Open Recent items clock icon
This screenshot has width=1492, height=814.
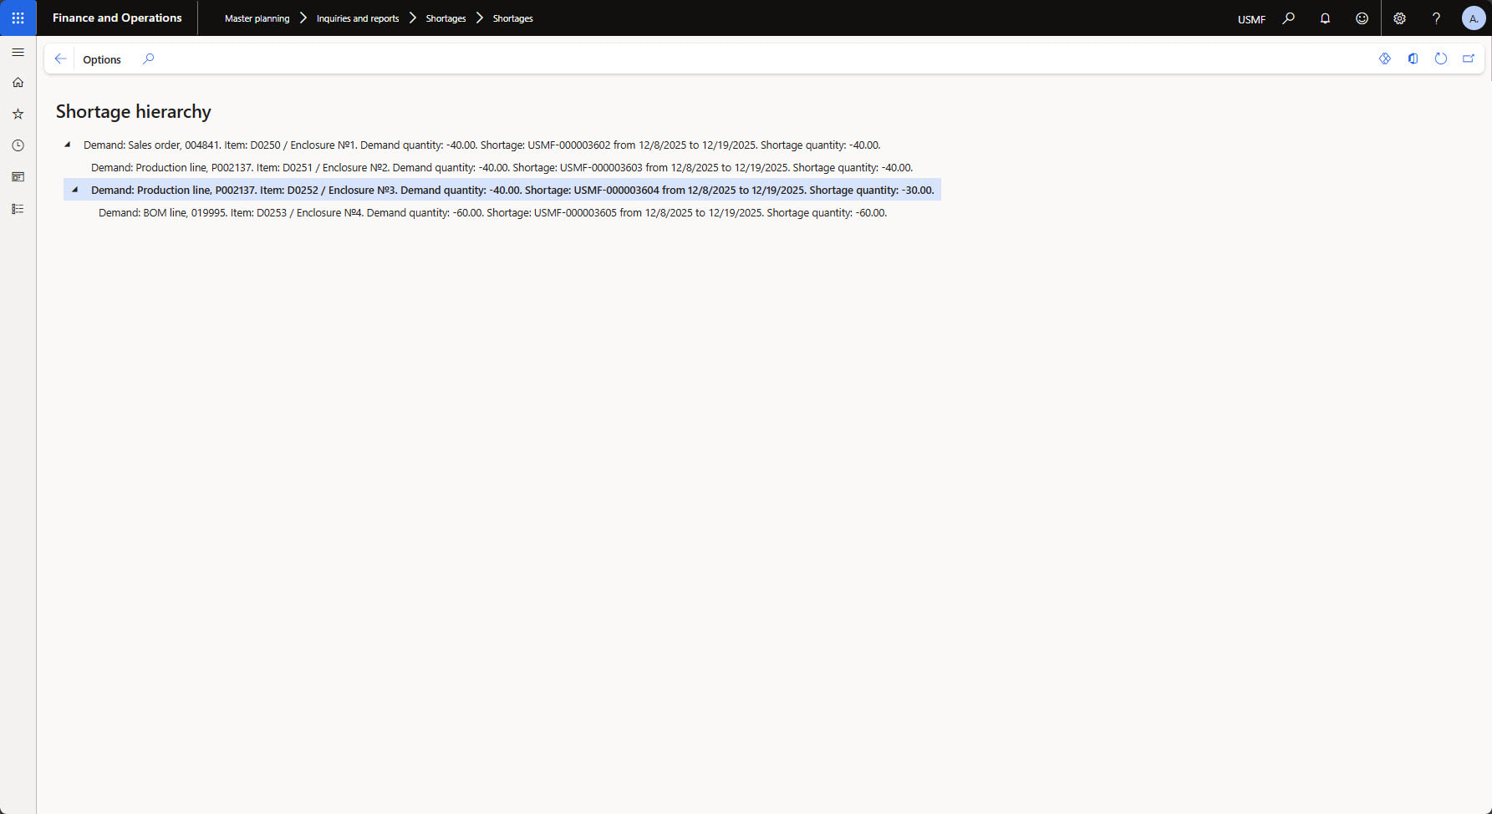[x=18, y=145]
